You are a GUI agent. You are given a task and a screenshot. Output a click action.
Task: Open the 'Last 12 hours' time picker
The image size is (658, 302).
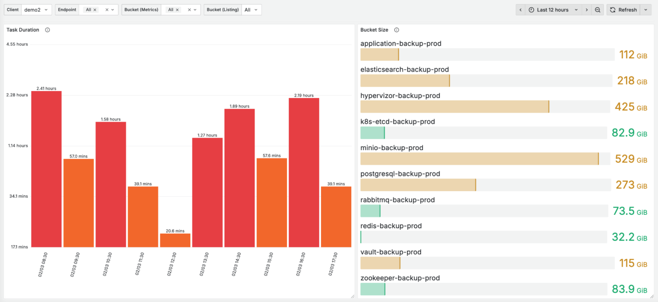553,10
